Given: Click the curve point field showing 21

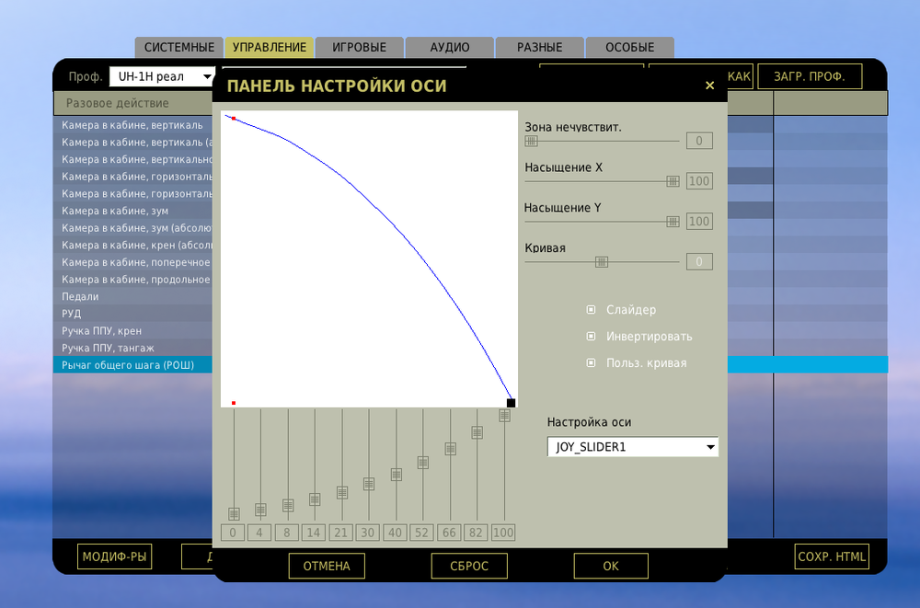Looking at the screenshot, I should coord(341,533).
